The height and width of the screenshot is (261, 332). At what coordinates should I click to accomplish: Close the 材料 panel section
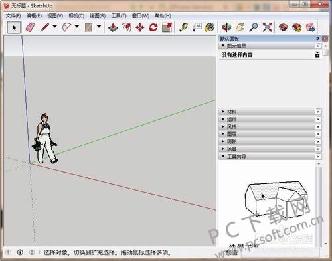pos(318,112)
